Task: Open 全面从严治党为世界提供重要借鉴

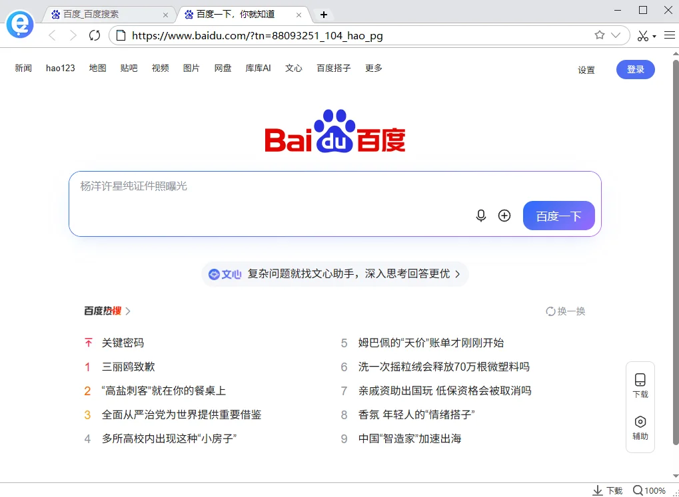Action: point(181,414)
